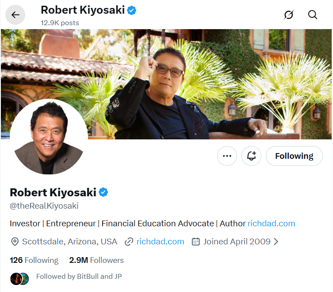Viewport: 333px width, 292px height.
Task: View the profile banner image
Action: click(199, 66)
